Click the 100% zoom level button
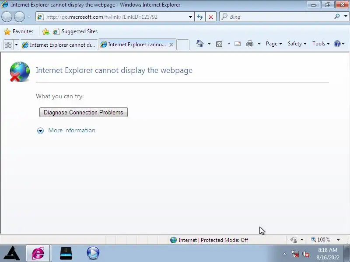 [320, 240]
